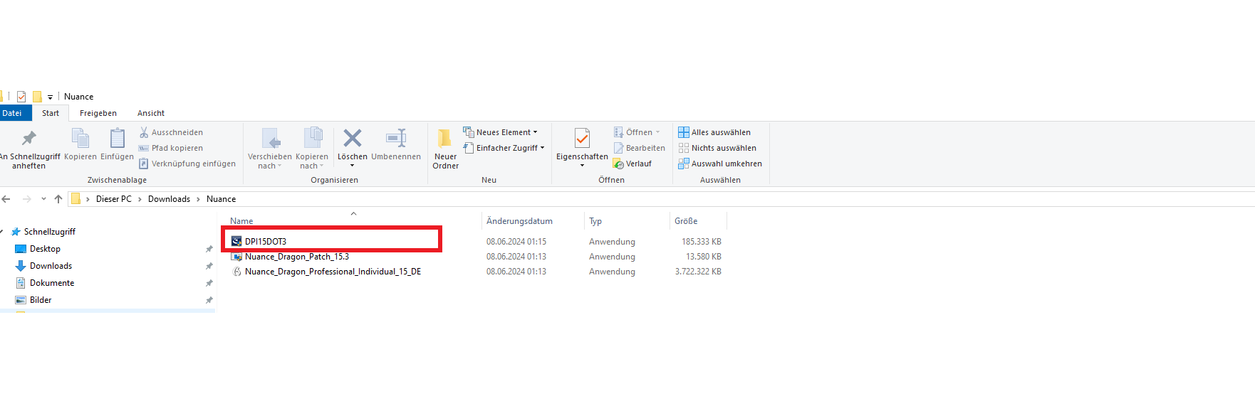The image size is (1255, 401).
Task: Click the 185.333 KB size cell
Action: (x=701, y=242)
